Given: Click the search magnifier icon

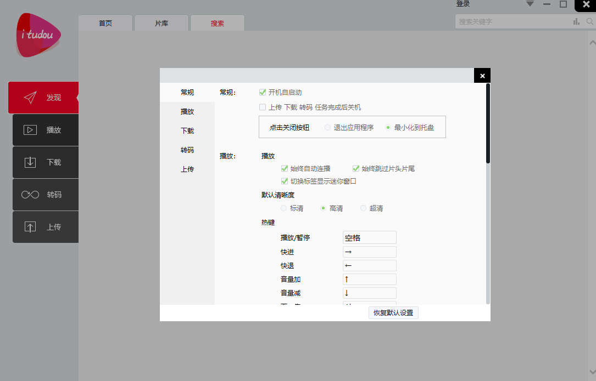Looking at the screenshot, I should [590, 21].
